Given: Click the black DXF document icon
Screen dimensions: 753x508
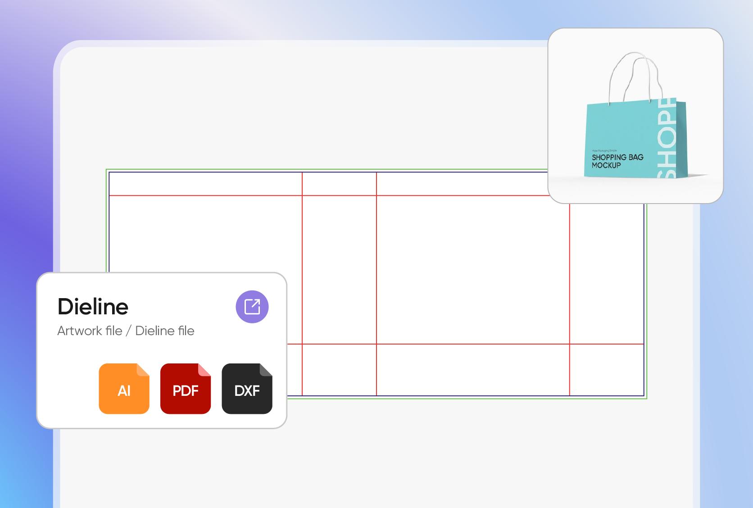Looking at the screenshot, I should tap(246, 389).
